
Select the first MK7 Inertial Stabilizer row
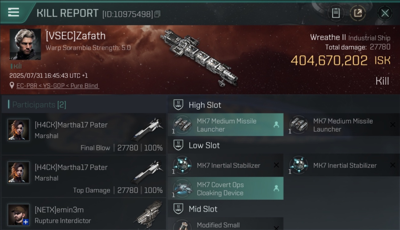(x=226, y=165)
